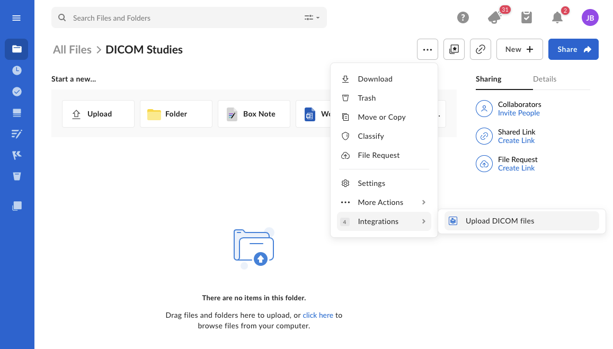This screenshot has width=613, height=349.
Task: Open the search filter options dropdown
Action: pyautogui.click(x=312, y=17)
